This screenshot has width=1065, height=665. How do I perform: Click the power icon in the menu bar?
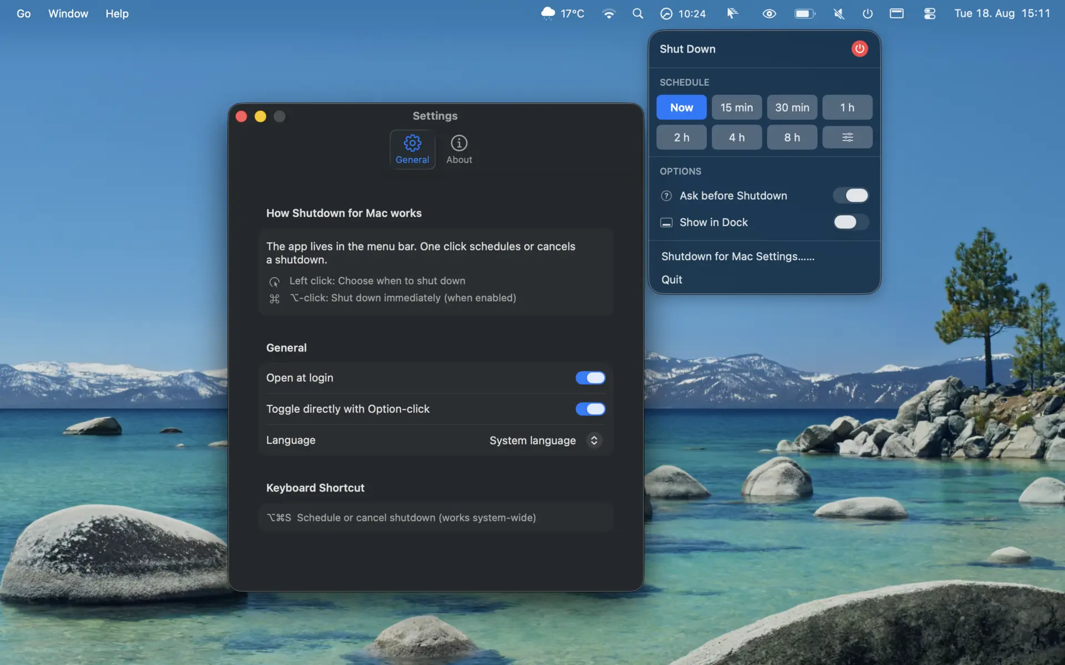coord(868,13)
